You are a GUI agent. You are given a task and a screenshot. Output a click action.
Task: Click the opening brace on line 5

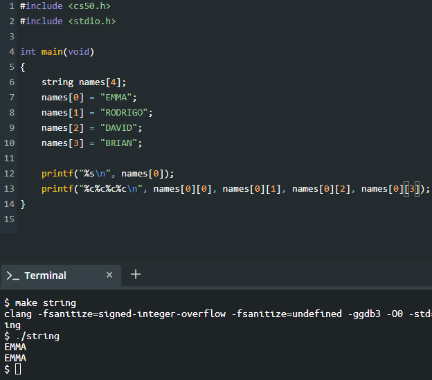[23, 67]
